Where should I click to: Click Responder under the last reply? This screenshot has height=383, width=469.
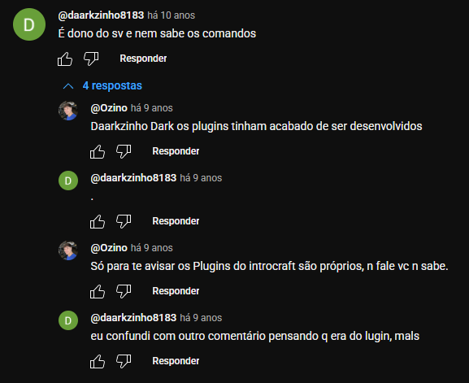pyautogui.click(x=176, y=361)
